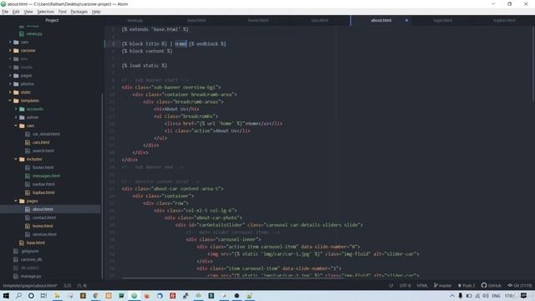Open the Find menu

pos(62,12)
